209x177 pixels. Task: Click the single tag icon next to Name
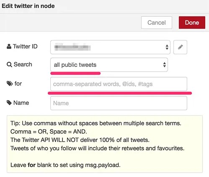coord(9,103)
